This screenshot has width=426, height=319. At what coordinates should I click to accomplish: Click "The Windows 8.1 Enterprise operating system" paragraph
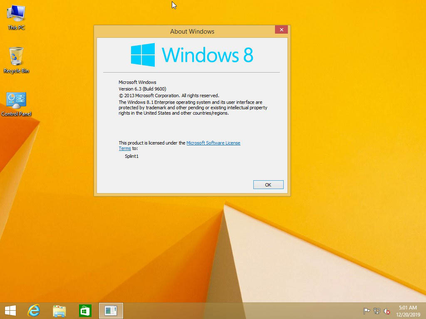tap(193, 108)
